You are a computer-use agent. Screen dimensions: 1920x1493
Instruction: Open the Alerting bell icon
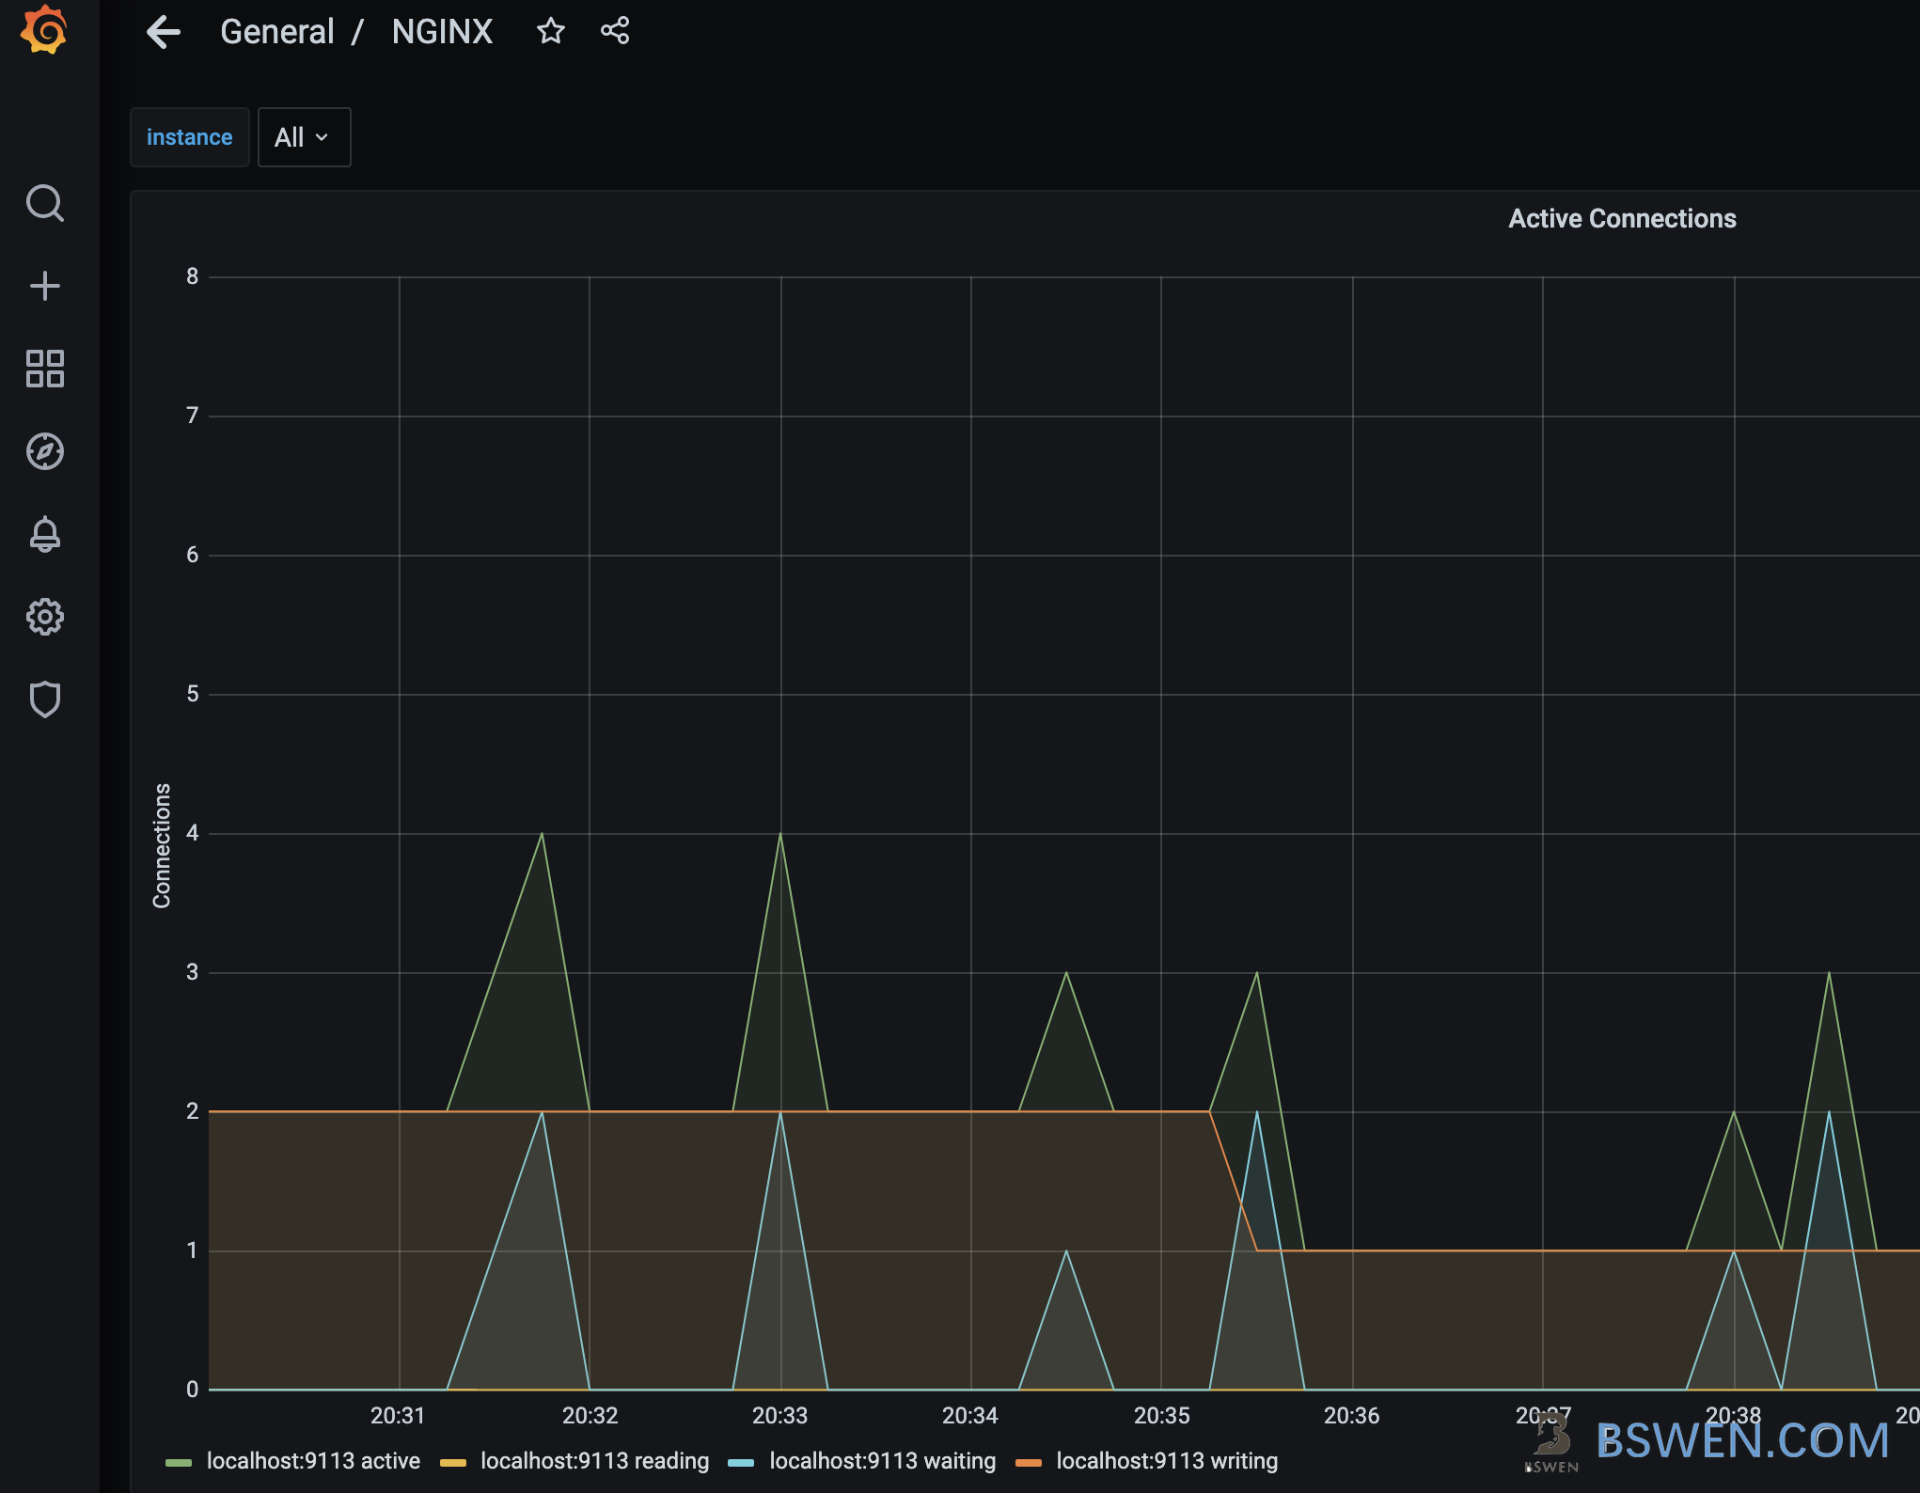tap(44, 534)
